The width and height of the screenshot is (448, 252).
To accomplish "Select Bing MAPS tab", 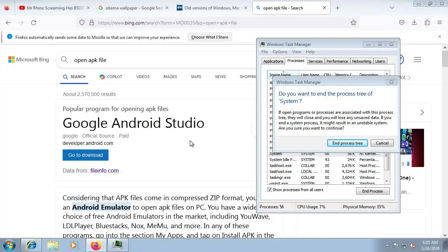I will click(x=196, y=77).
